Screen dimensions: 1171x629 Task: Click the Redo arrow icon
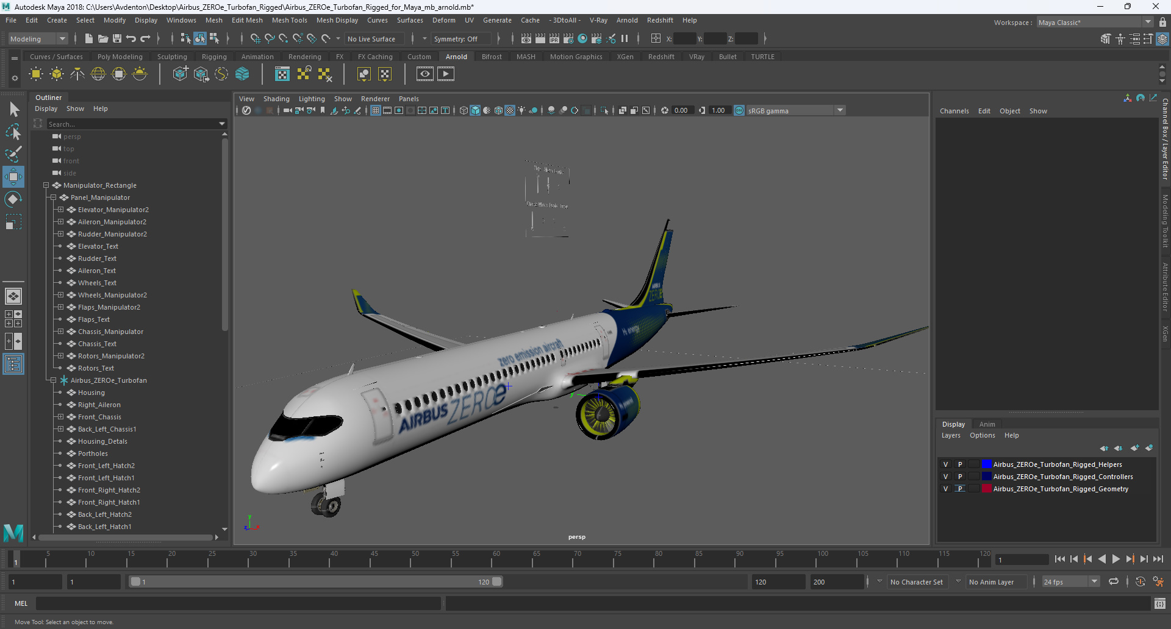point(145,38)
